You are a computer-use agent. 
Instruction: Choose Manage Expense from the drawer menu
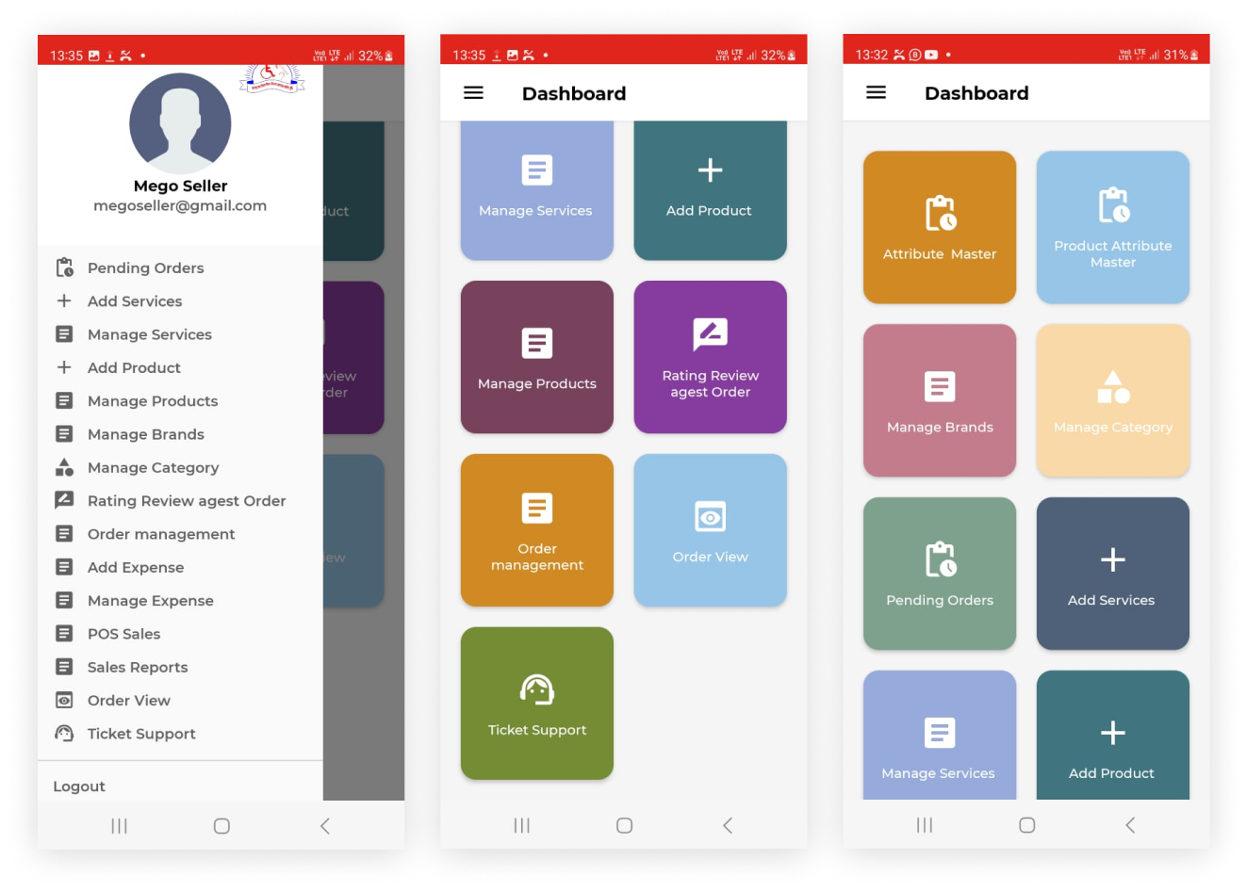pos(150,601)
